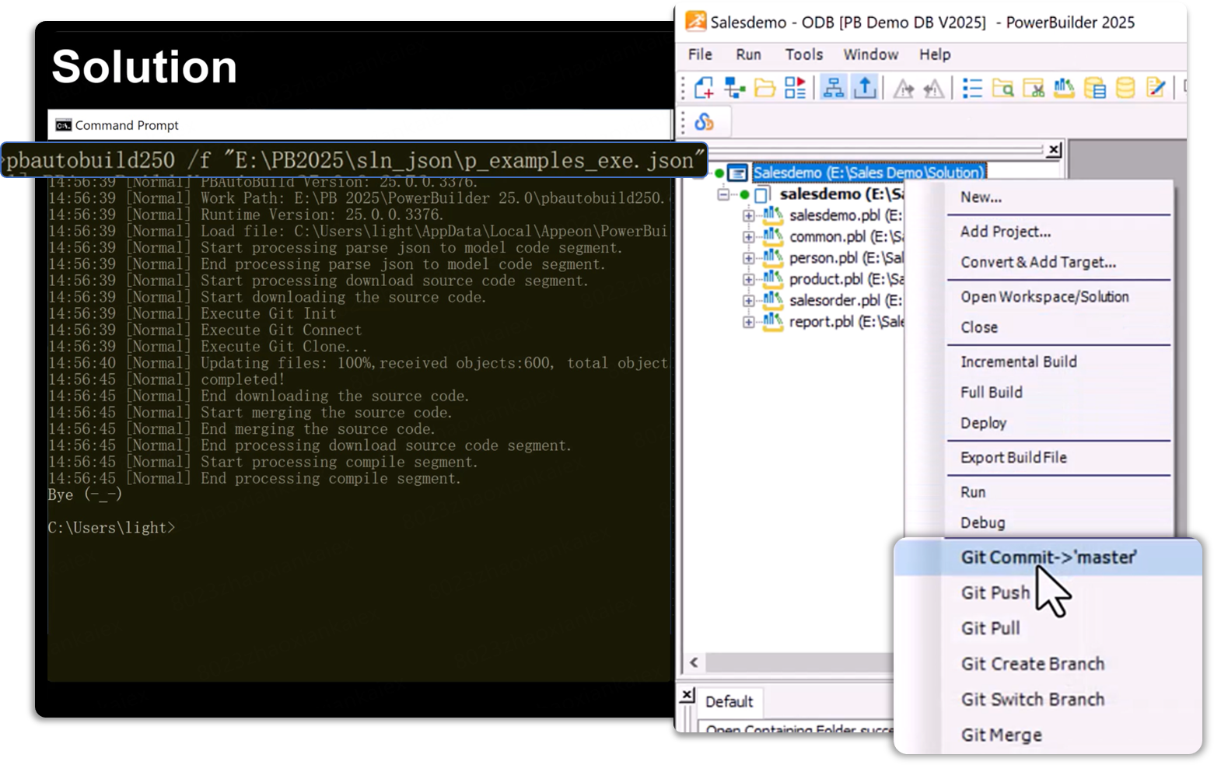This screenshot has height=765, width=1214.
Task: Click the report.pbl library icon
Action: pos(772,322)
